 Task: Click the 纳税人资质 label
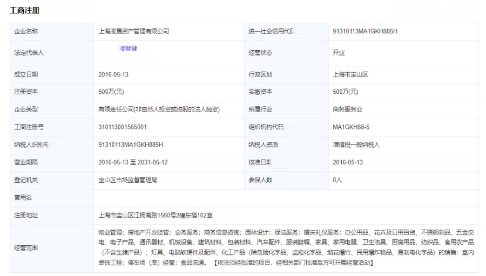pyautogui.click(x=263, y=145)
